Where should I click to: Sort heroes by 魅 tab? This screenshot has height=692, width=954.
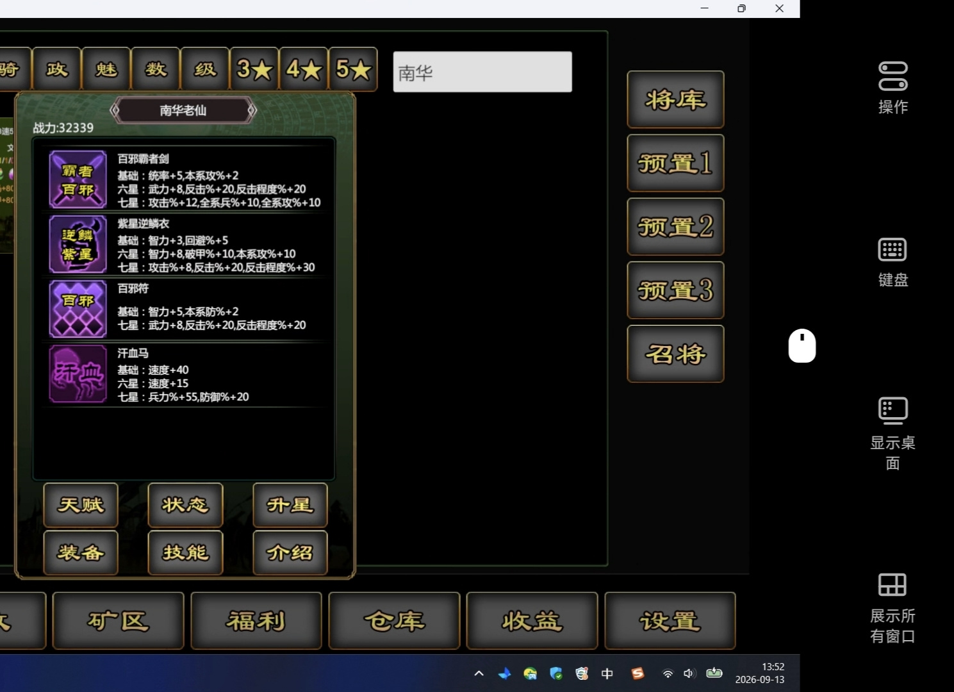tap(106, 69)
